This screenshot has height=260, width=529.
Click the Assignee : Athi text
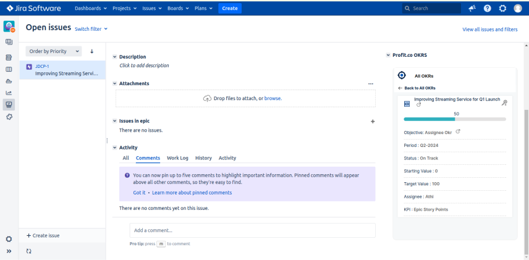(x=418, y=196)
